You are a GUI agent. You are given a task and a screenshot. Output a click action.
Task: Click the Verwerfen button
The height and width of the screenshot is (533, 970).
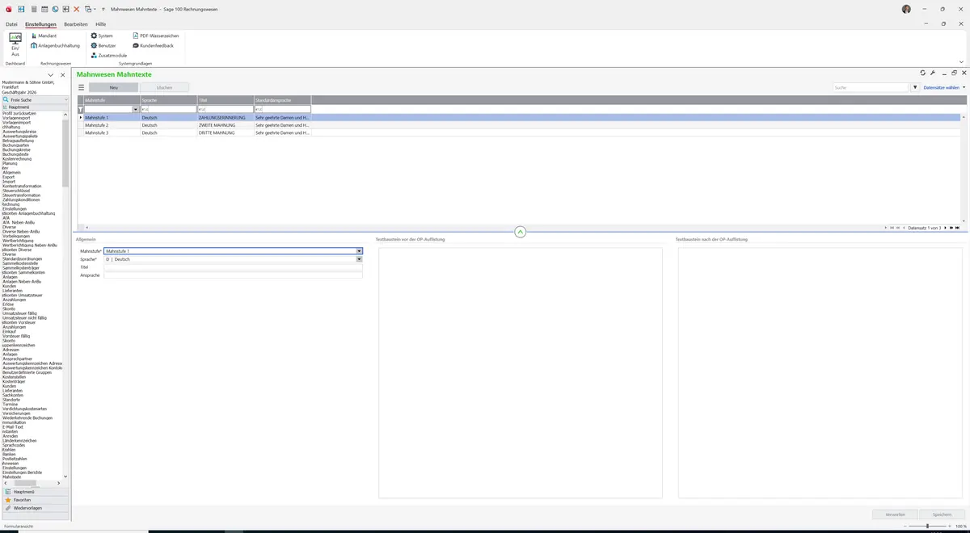coord(895,514)
